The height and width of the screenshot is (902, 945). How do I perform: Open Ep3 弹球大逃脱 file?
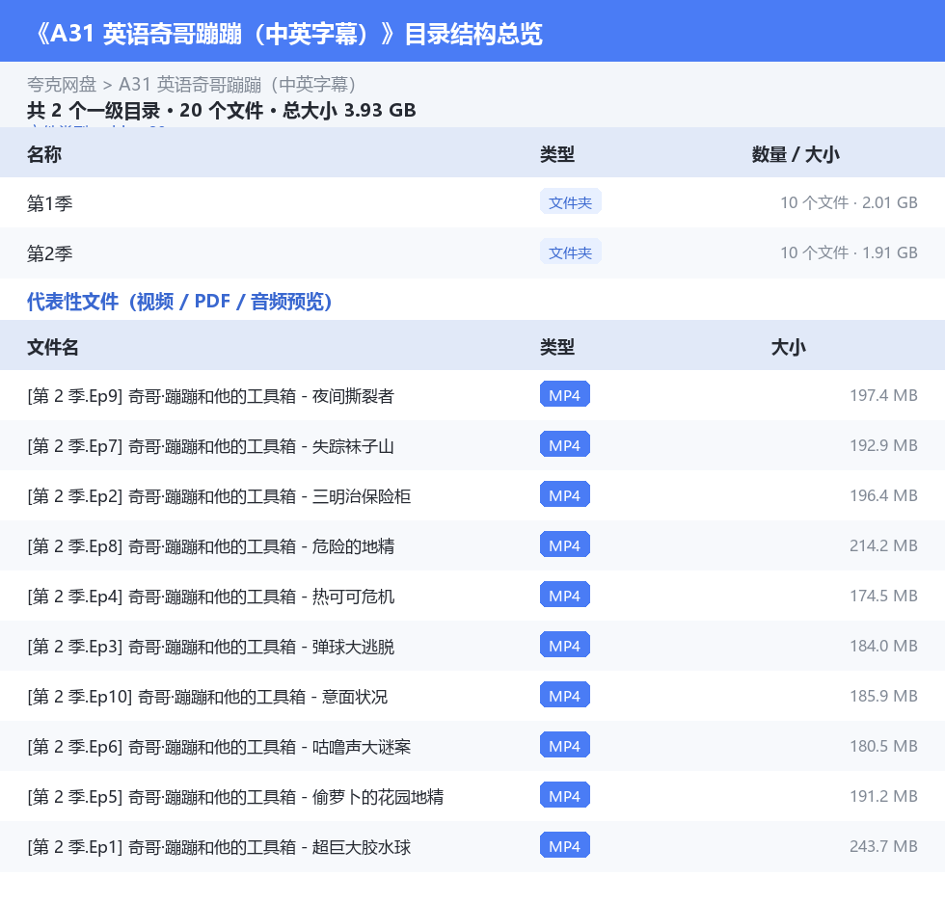(x=210, y=646)
